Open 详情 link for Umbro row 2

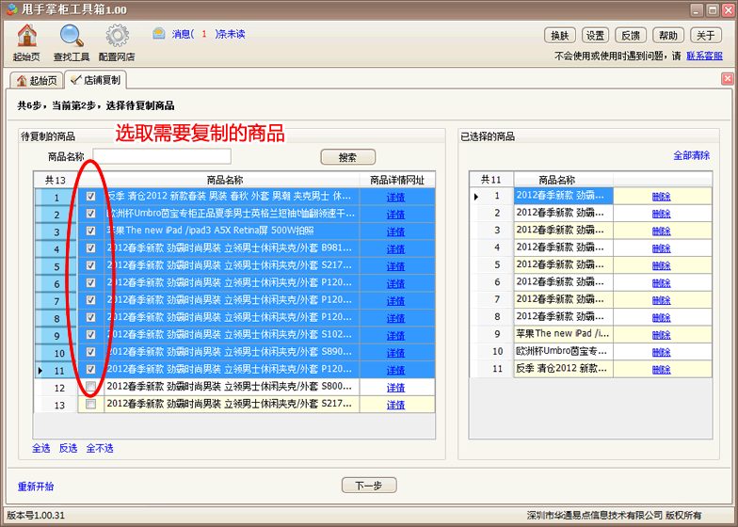(395, 215)
